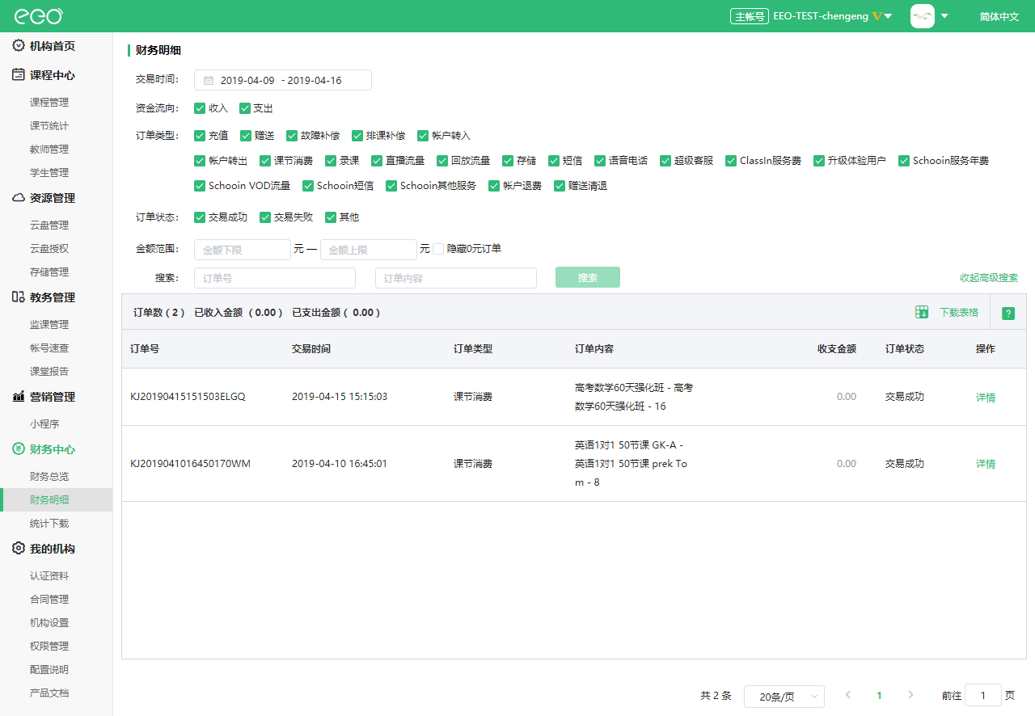1035x716 pixels.
Task: Select page number 1
Action: (879, 695)
